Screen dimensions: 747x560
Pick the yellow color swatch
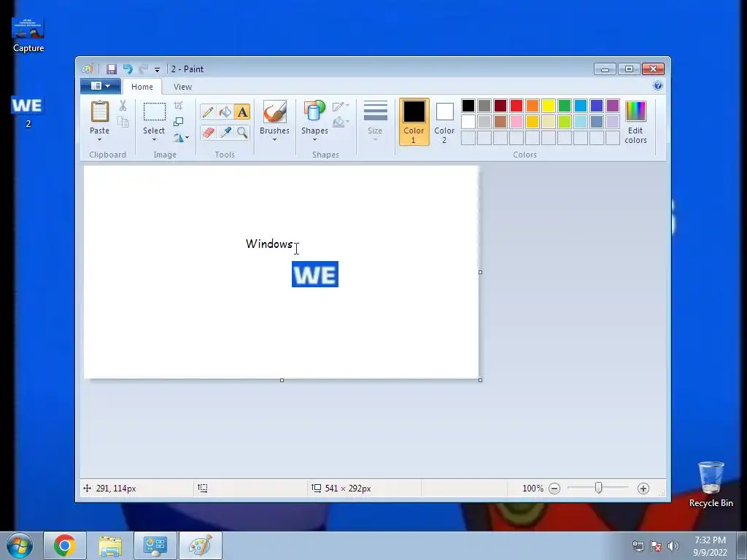coord(549,106)
